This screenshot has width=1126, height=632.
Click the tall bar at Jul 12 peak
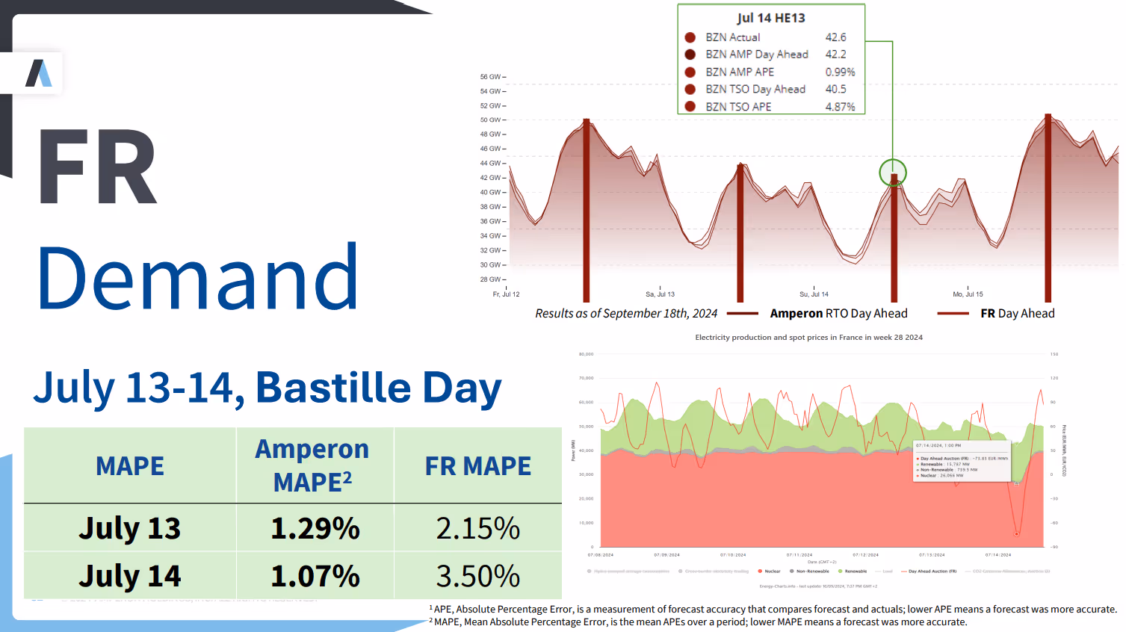(587, 210)
